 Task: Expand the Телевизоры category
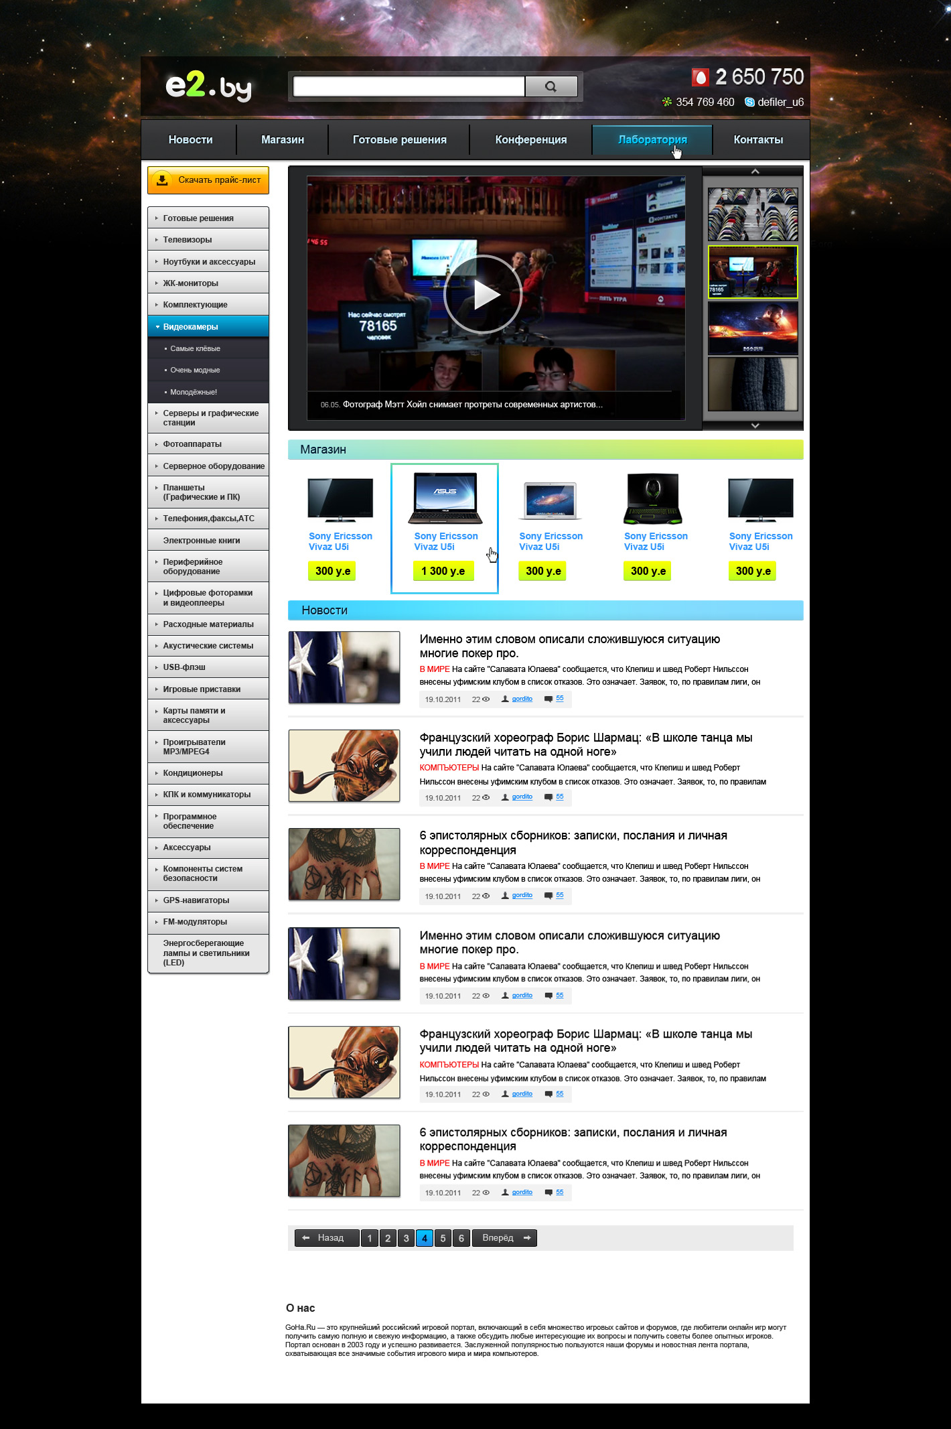pos(208,240)
